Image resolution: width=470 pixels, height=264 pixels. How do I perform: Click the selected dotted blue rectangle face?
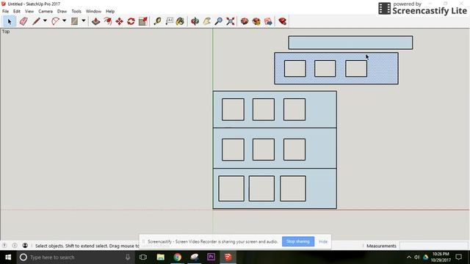pyautogui.click(x=383, y=69)
